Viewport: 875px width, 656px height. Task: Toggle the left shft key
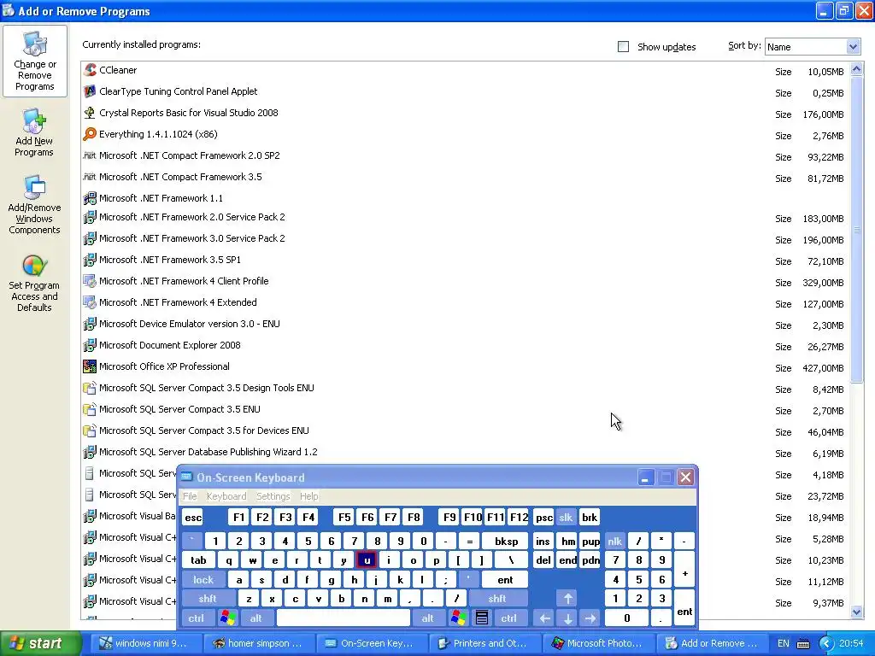(x=208, y=599)
